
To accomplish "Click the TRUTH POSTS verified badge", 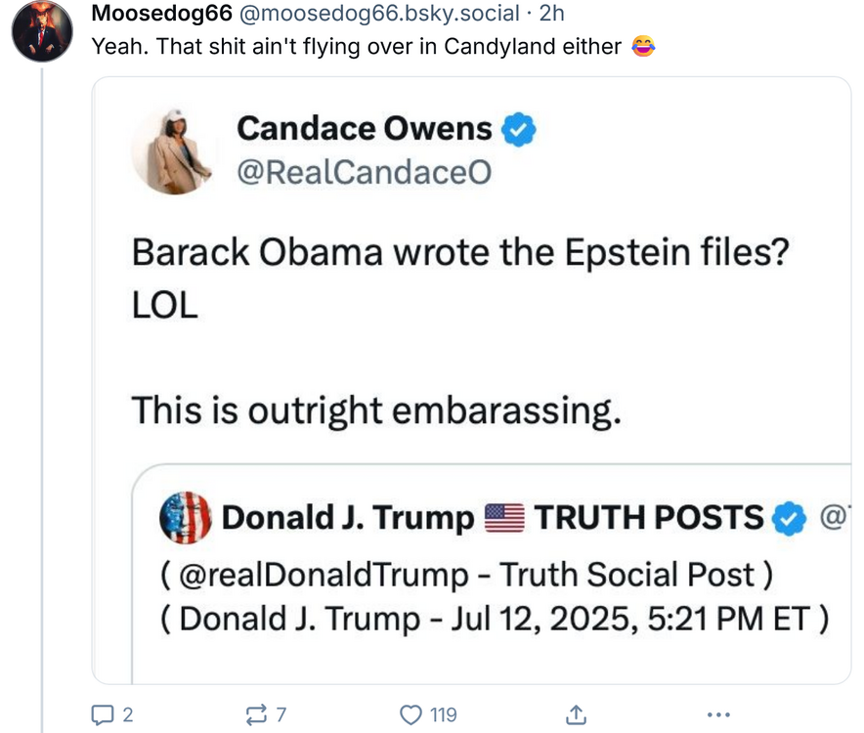I will (x=789, y=519).
